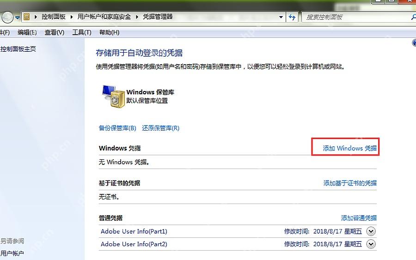
Task: Click 还原保管库(R) link
Action: [161, 128]
